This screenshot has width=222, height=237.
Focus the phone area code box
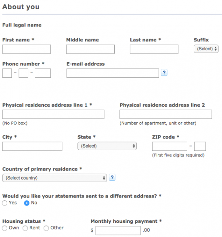click(x=7, y=73)
